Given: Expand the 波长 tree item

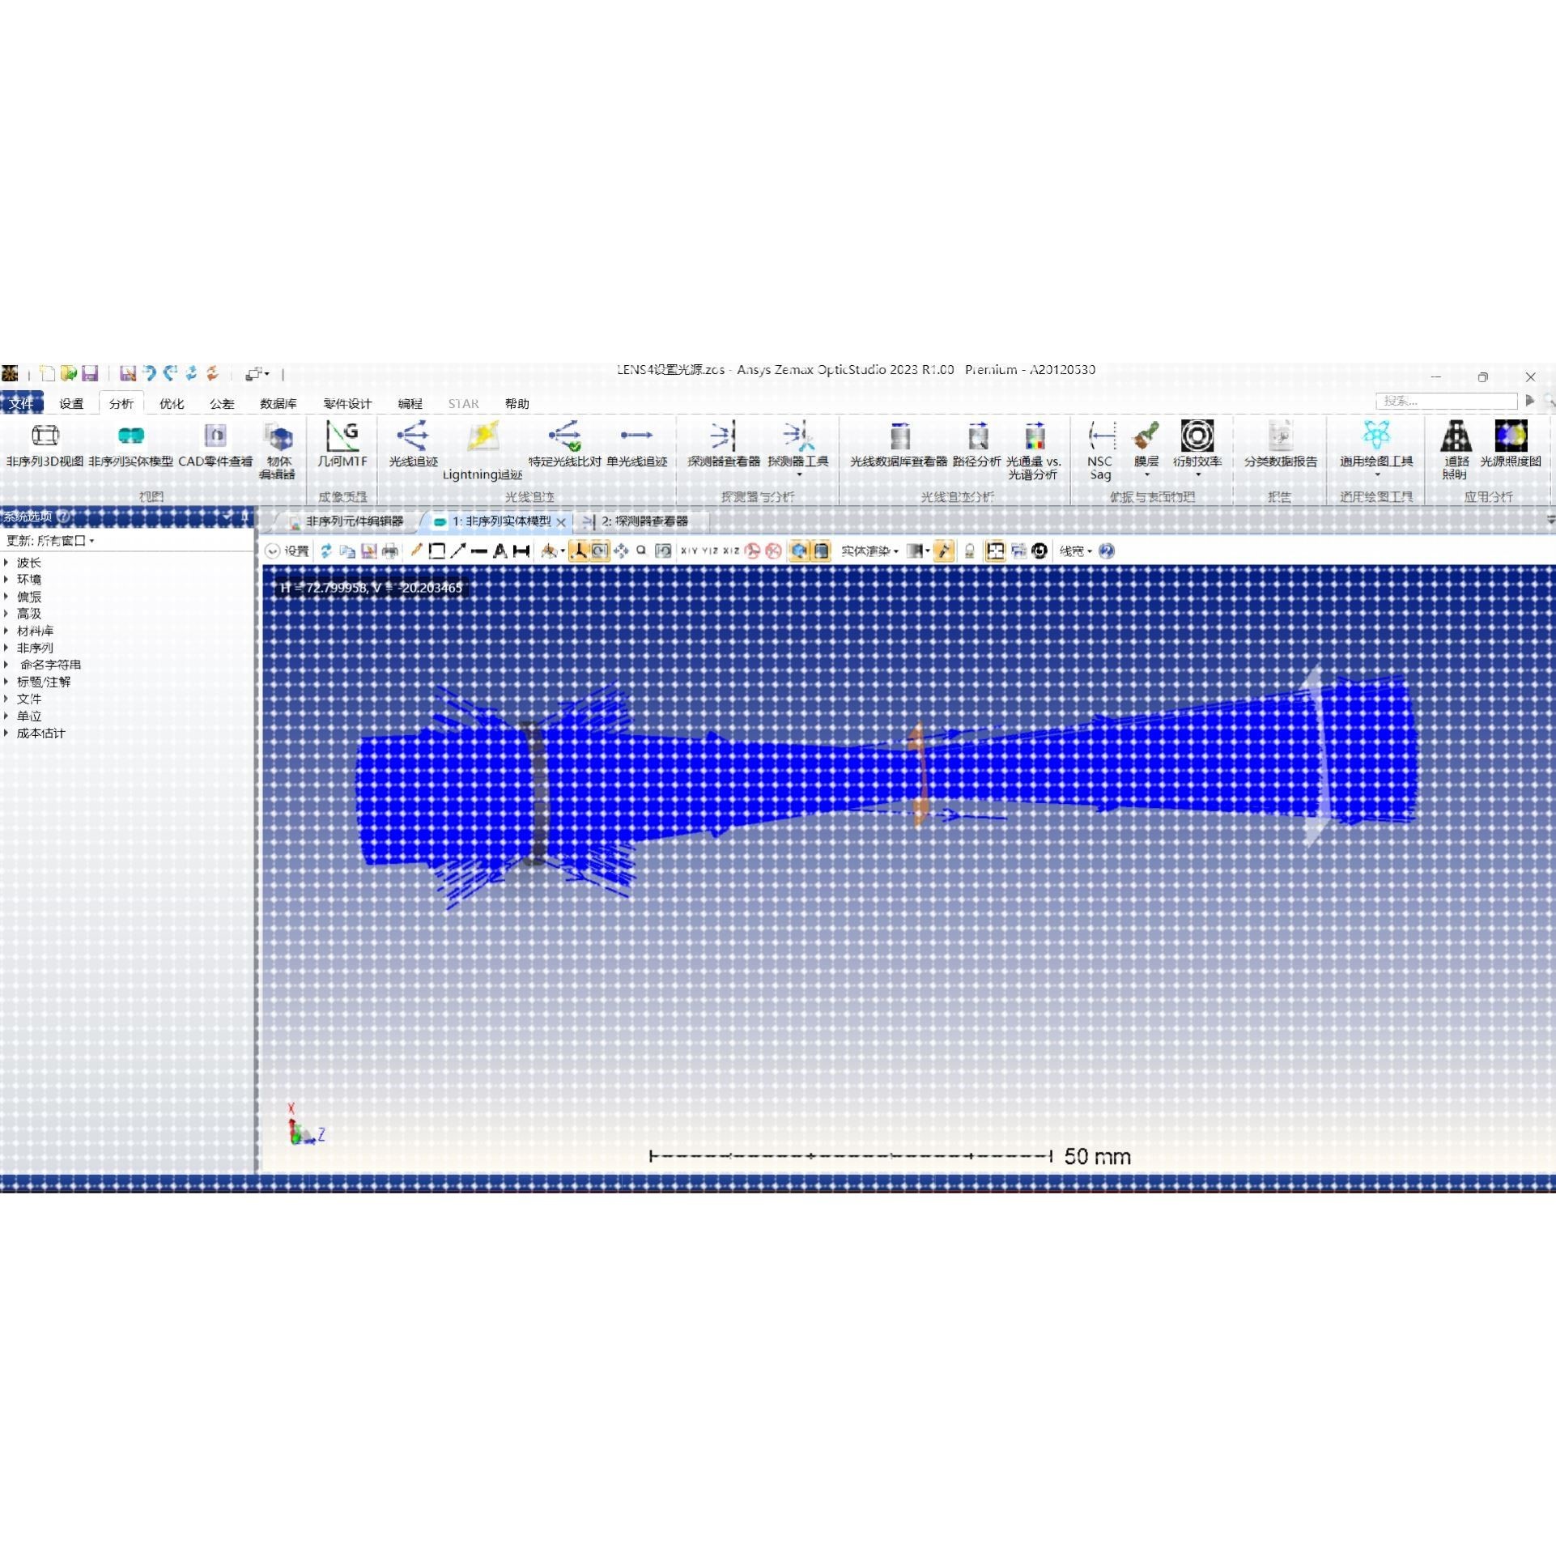Looking at the screenshot, I should (6, 563).
